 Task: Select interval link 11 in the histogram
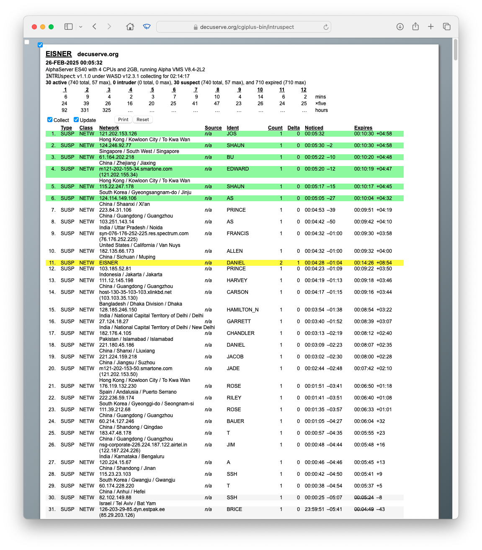tap(282, 90)
